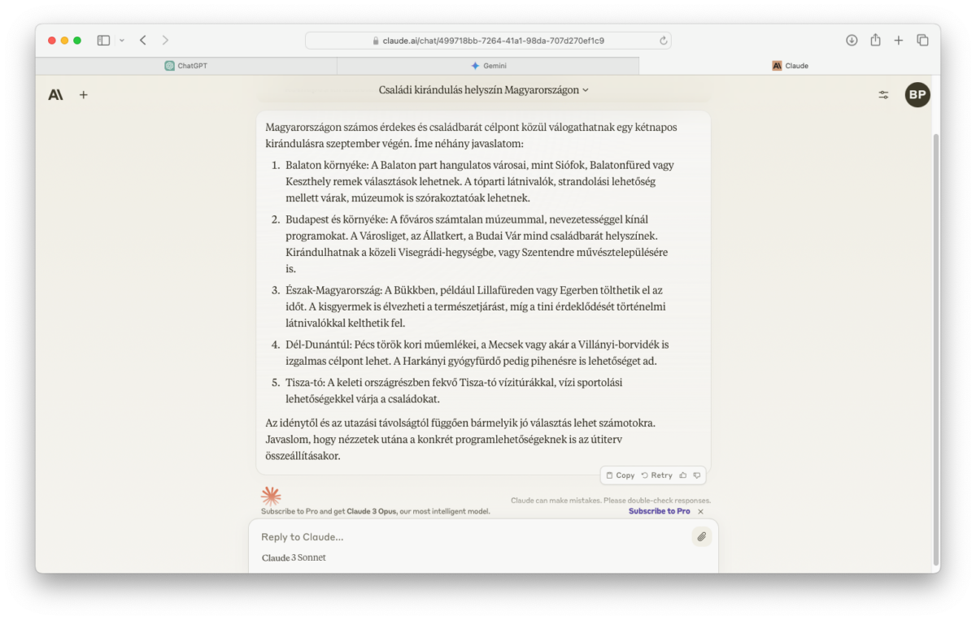Copy the Claude response
Viewport: 976px width, 620px height.
[620, 475]
